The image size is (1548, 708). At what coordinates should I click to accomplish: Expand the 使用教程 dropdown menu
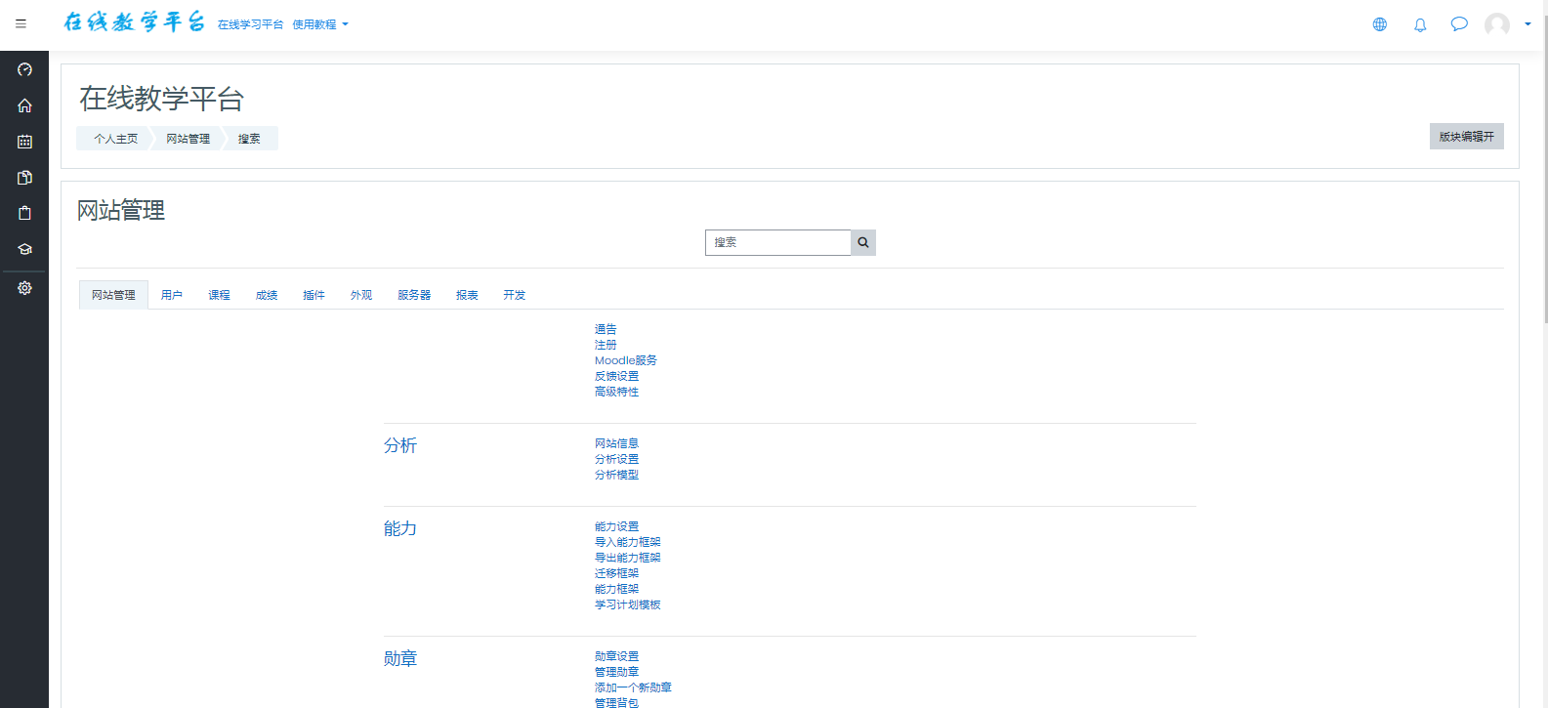pos(320,24)
